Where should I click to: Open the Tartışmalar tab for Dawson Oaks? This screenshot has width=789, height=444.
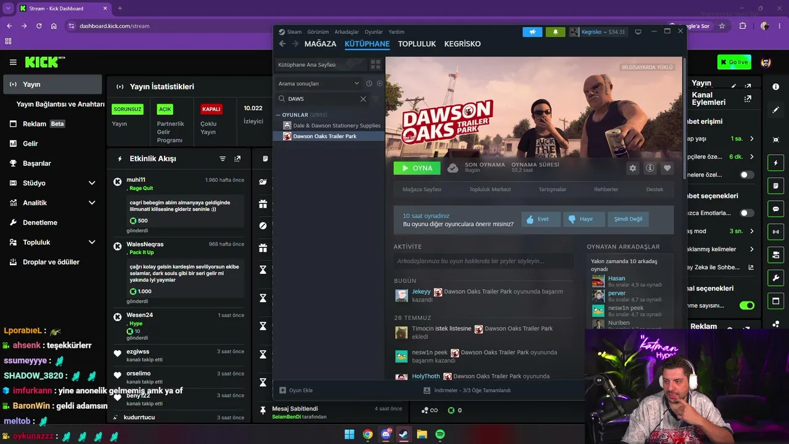pyautogui.click(x=552, y=189)
